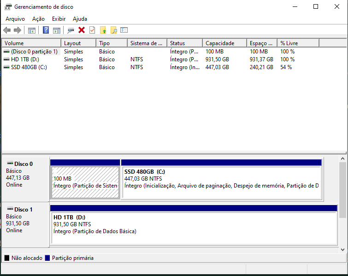
Task: Click the folder with green arrow icon
Action: [x=103, y=30]
